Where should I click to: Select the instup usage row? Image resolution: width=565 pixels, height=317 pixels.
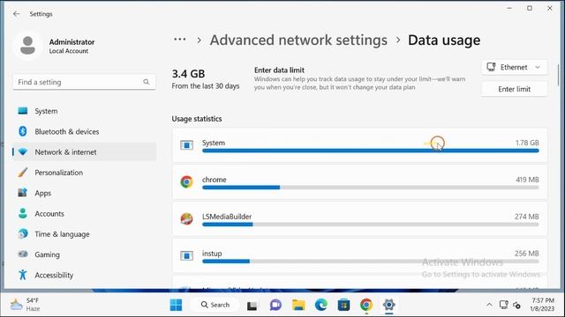coord(359,256)
